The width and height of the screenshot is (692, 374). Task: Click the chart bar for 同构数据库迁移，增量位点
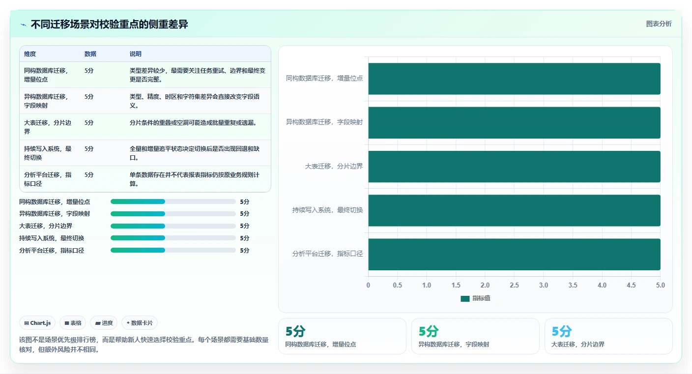514,79
